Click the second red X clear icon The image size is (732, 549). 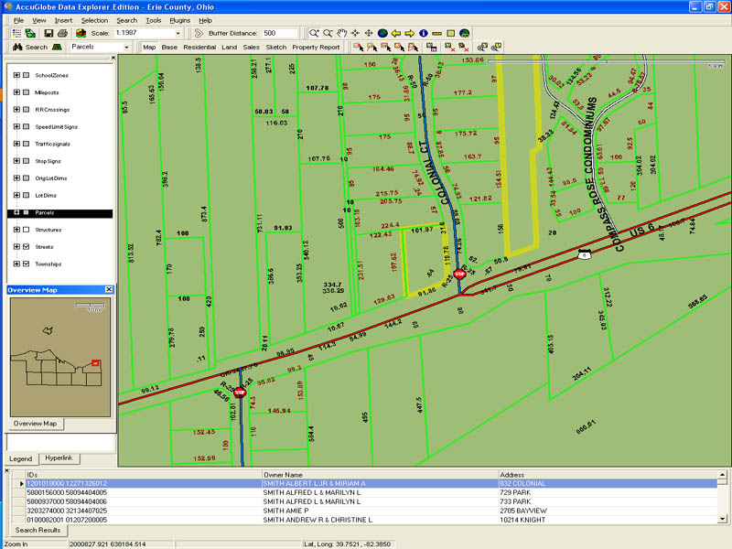(463, 48)
